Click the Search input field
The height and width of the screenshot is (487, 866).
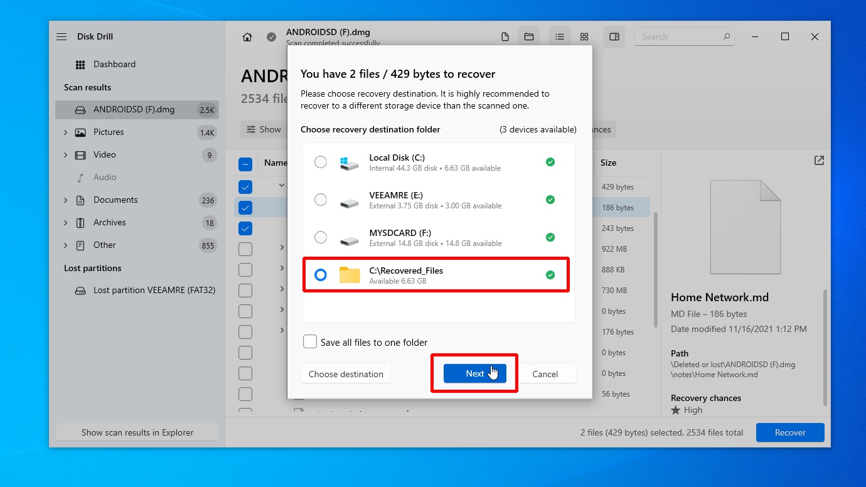(684, 36)
